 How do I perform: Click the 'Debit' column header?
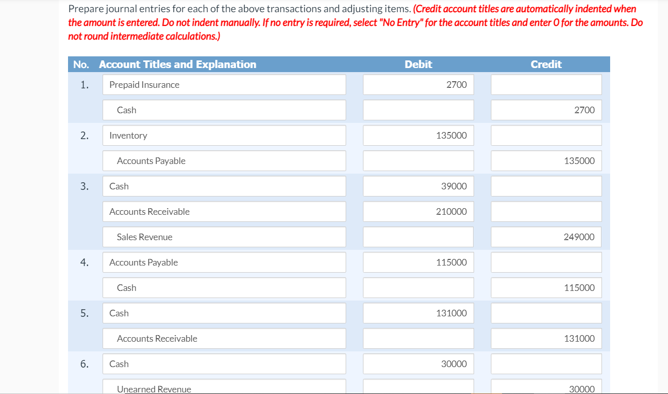[x=418, y=64]
